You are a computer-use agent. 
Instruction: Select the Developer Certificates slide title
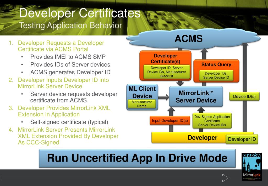coord(80,13)
